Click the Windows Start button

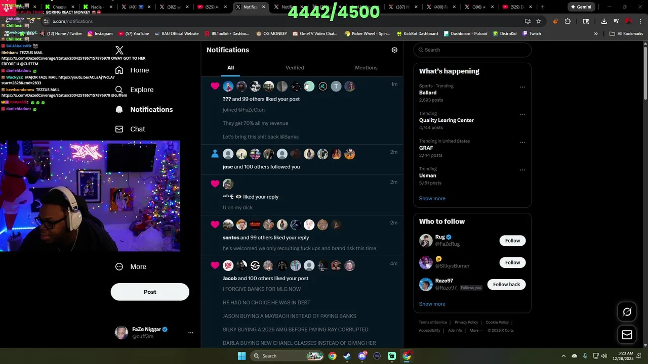pos(241,356)
